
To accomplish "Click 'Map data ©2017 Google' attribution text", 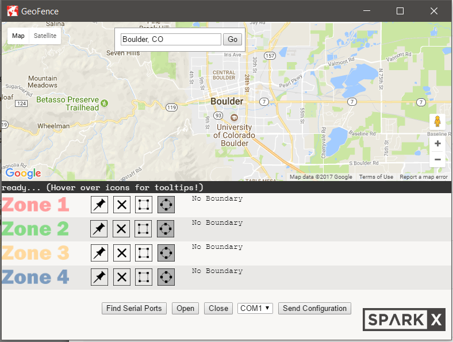I will point(321,177).
